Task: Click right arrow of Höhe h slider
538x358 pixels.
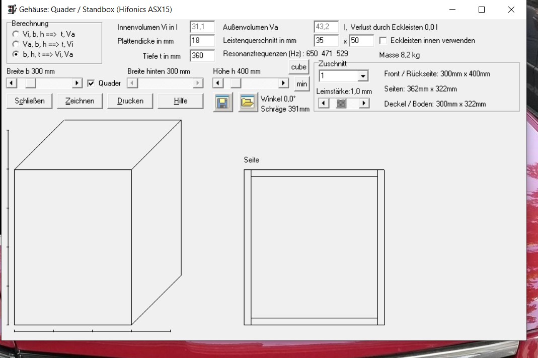Action: [x=284, y=83]
